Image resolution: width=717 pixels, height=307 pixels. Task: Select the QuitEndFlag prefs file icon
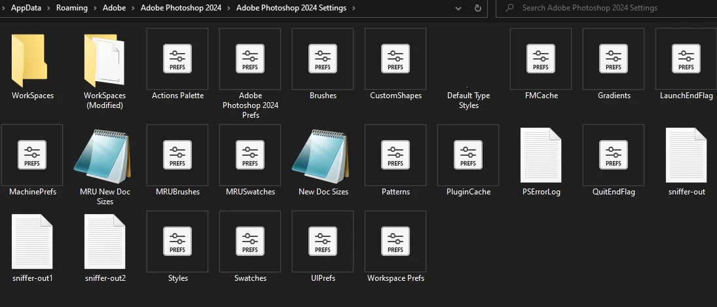click(x=614, y=155)
